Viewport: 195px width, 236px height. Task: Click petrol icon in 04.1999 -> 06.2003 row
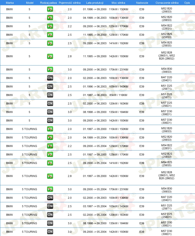click(50, 18)
